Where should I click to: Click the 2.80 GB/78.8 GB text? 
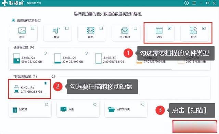pos(114,62)
